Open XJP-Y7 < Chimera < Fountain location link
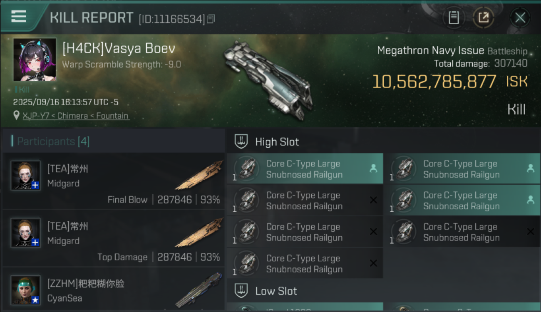The image size is (541, 312). coord(75,116)
